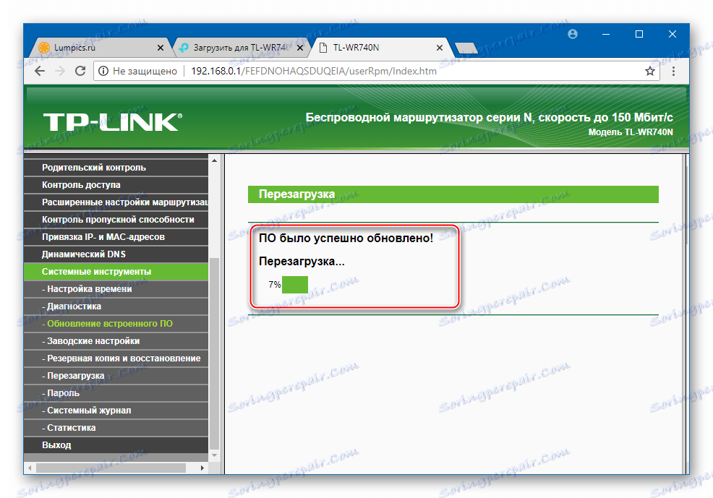Open Перезагрузка submenu item

116,376
